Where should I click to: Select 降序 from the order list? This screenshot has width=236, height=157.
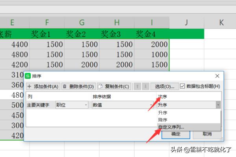(162, 119)
